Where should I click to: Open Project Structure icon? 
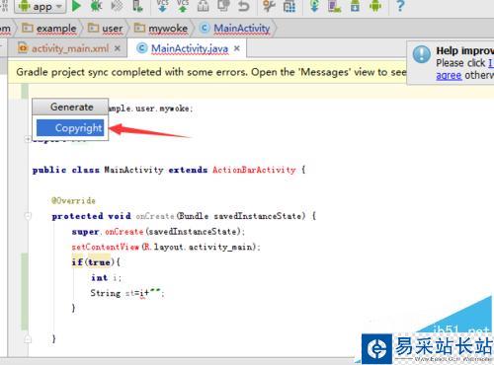(x=289, y=6)
